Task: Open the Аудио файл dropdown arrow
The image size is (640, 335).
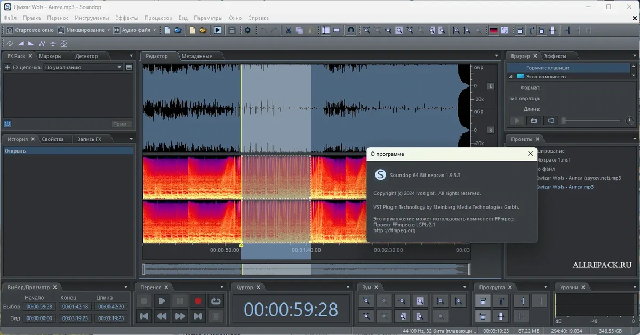Action: (155, 30)
